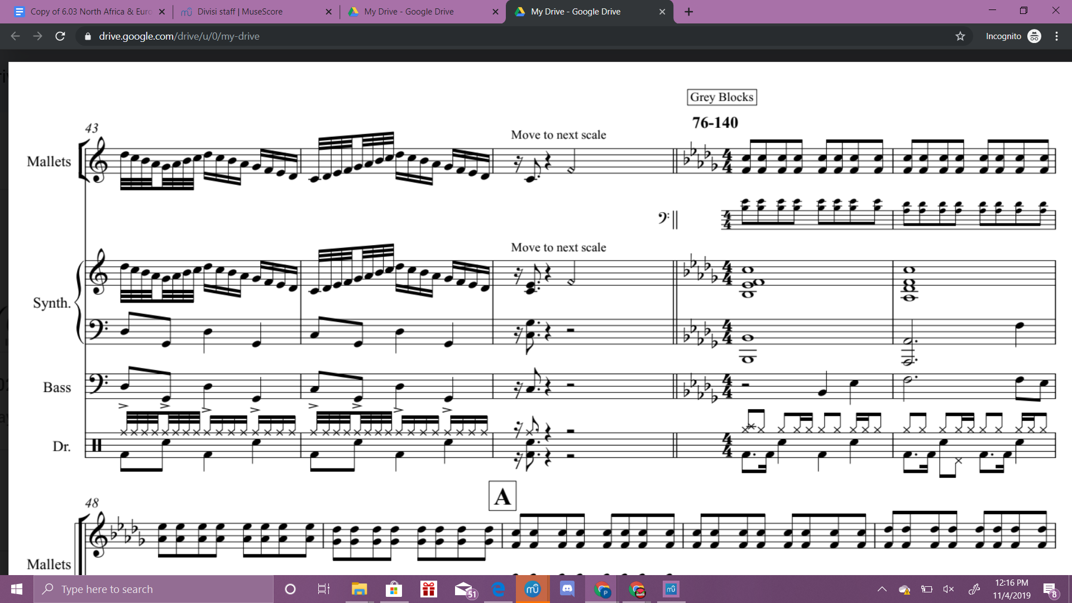The image size is (1072, 603).
Task: Click the Synth. instrument label
Action: (52, 303)
